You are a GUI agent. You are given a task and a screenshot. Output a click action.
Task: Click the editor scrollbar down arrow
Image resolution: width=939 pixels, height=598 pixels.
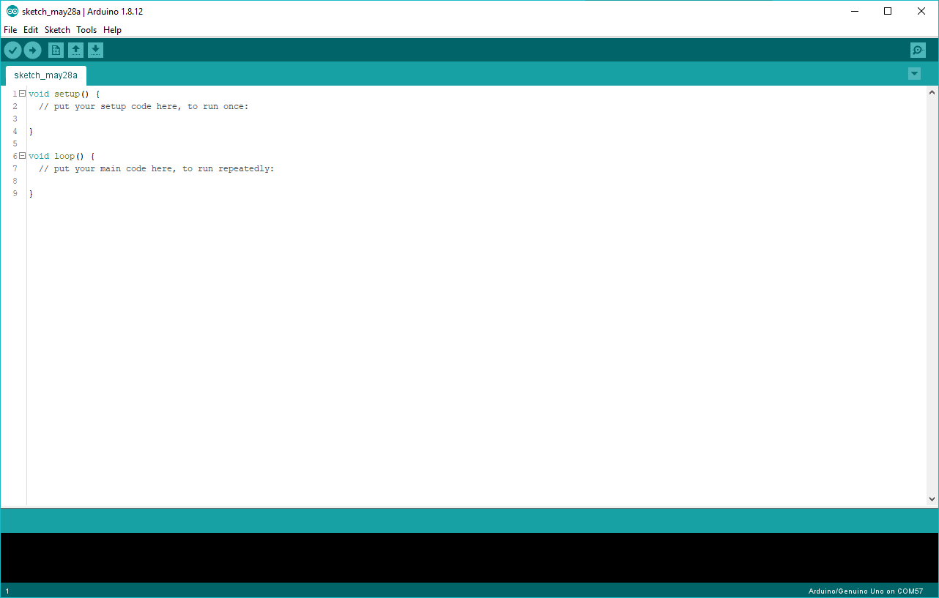(932, 498)
